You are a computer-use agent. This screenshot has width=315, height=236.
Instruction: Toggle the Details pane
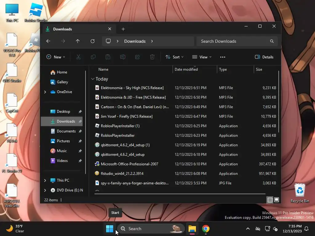pos(264,57)
